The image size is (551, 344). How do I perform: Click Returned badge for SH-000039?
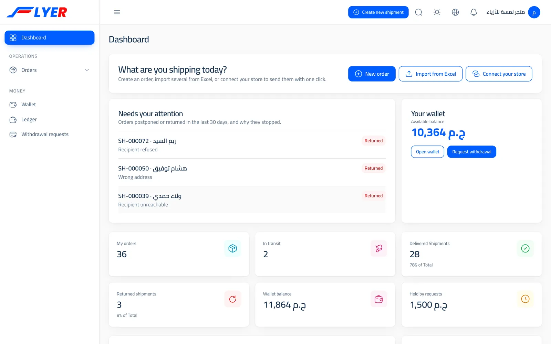(x=374, y=196)
